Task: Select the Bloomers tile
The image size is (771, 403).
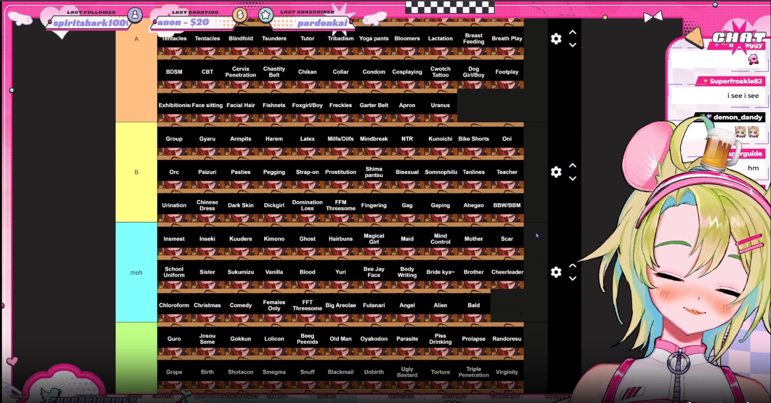Action: tap(407, 39)
